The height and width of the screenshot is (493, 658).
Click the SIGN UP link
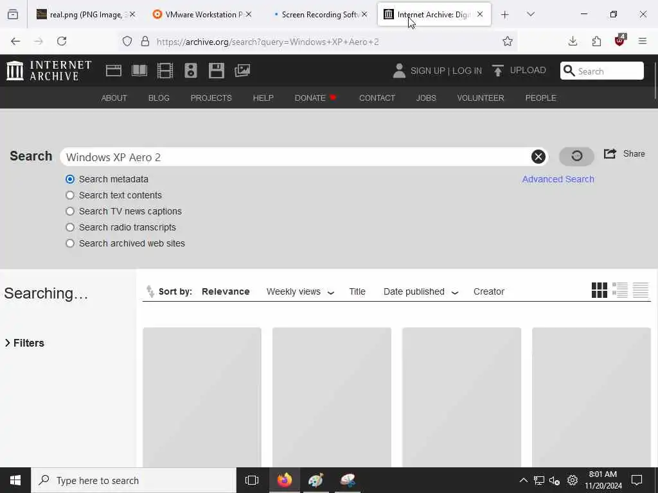pos(427,71)
